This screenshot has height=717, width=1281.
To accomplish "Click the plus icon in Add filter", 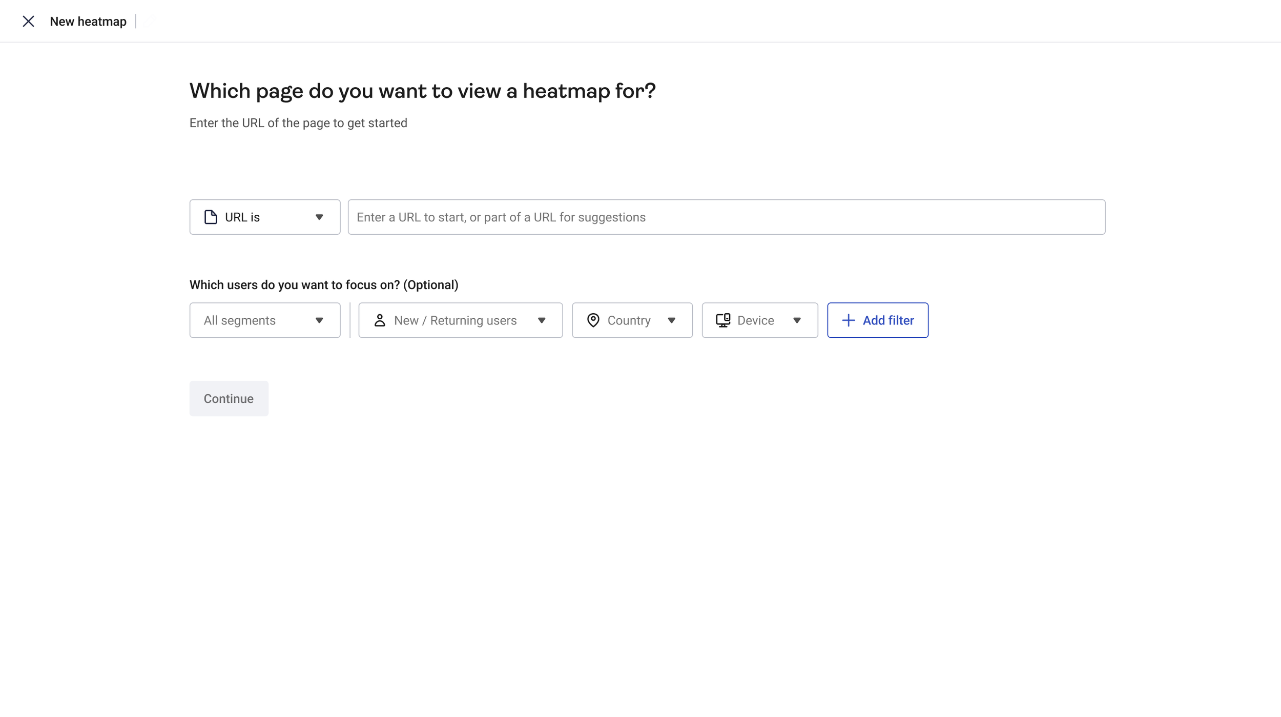I will (848, 320).
